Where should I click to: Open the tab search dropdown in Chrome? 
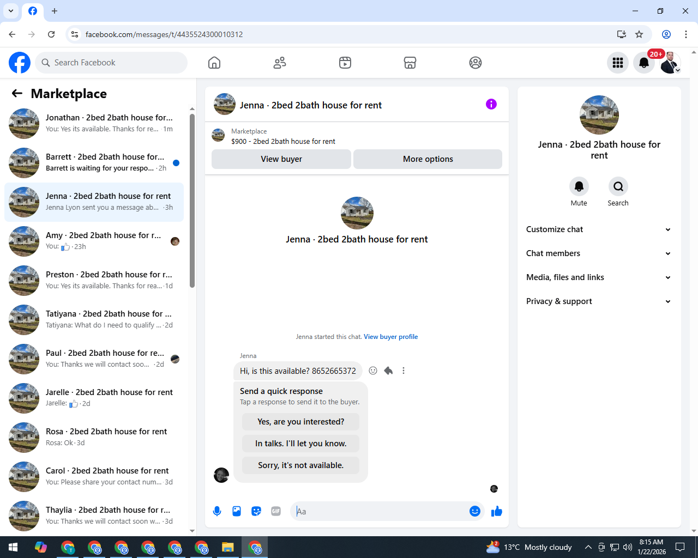click(11, 11)
